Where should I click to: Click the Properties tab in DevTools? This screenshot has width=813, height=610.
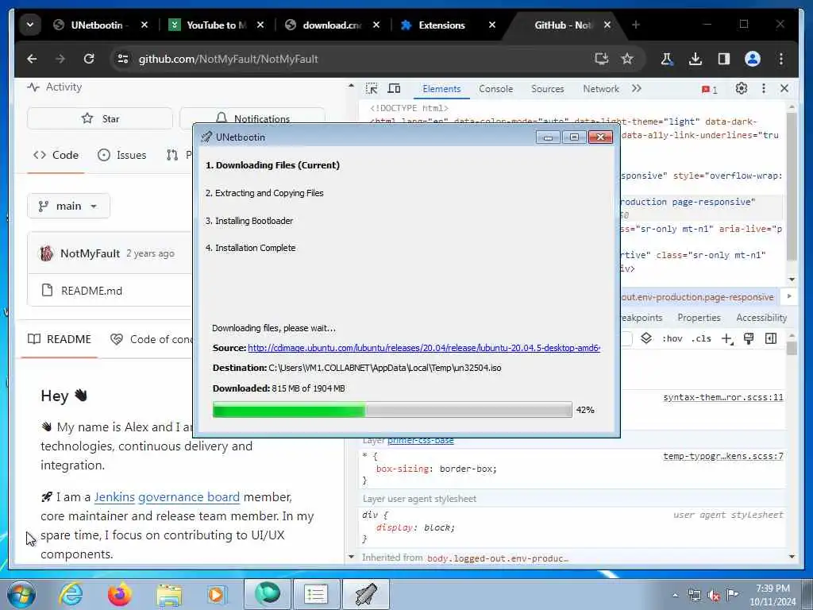coord(699,318)
